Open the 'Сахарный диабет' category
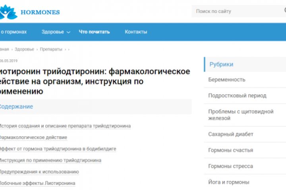 click(x=231, y=134)
